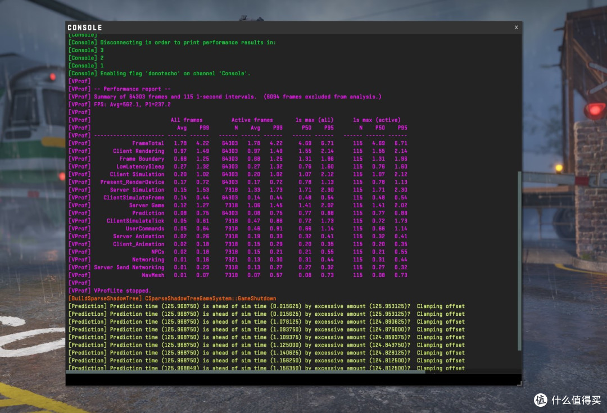Image resolution: width=607 pixels, height=413 pixels.
Task: Click the 'FrameTotal' row label
Action: [x=148, y=143]
